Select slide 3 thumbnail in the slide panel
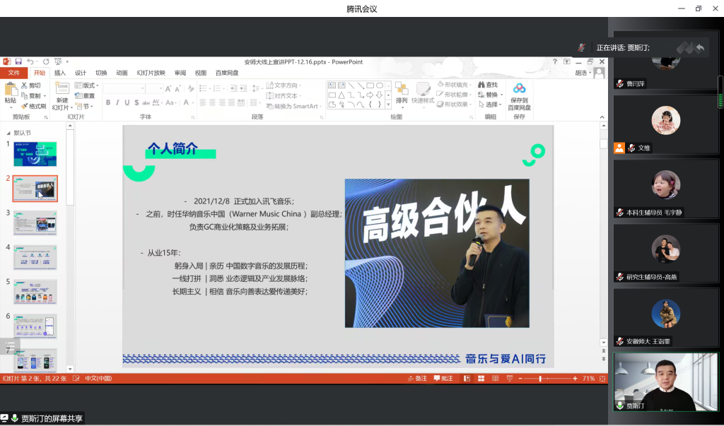 35,223
